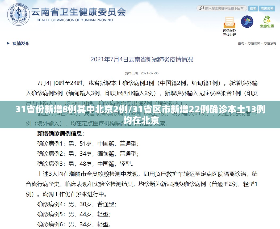Click line 确诊病例1：男，51岁

88,143
